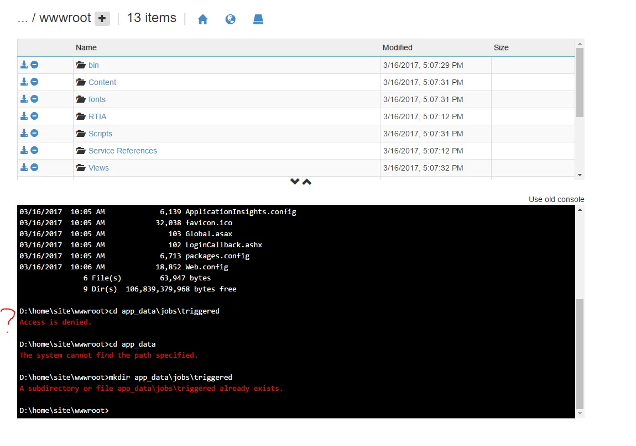The width and height of the screenshot is (636, 446).
Task: Delete the Views folder
Action: click(34, 167)
